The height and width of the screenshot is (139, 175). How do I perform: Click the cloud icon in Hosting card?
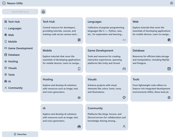pyautogui.click(x=79, y=97)
